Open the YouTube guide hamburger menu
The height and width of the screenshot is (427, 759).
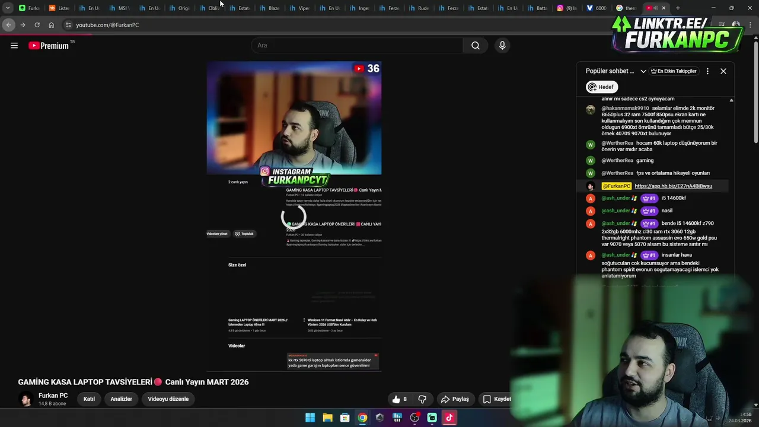[14, 46]
